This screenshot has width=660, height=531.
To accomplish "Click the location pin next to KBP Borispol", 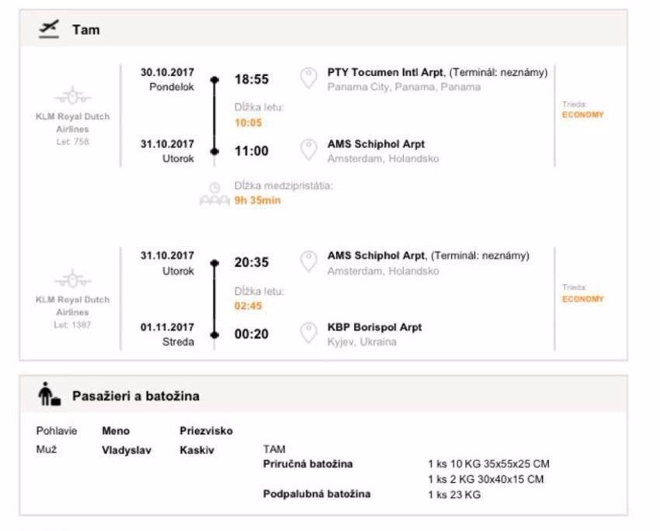I will pyautogui.click(x=308, y=332).
